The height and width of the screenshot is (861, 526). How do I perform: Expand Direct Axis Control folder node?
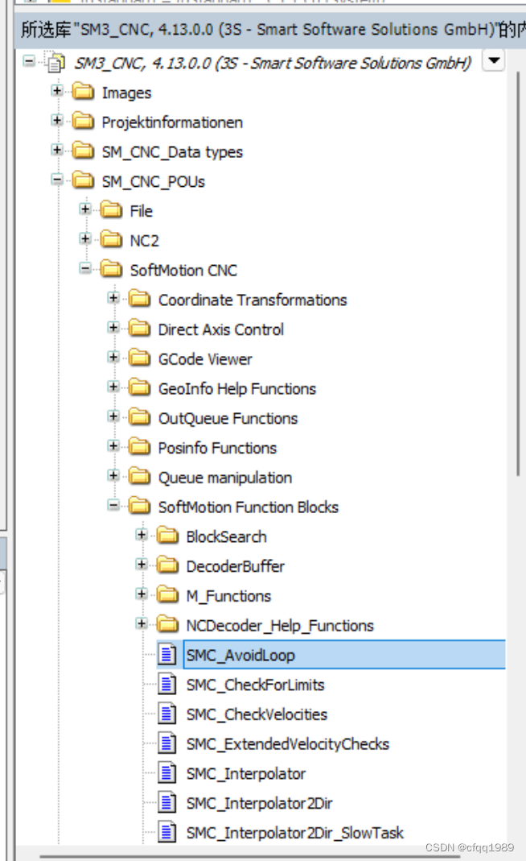pos(113,328)
